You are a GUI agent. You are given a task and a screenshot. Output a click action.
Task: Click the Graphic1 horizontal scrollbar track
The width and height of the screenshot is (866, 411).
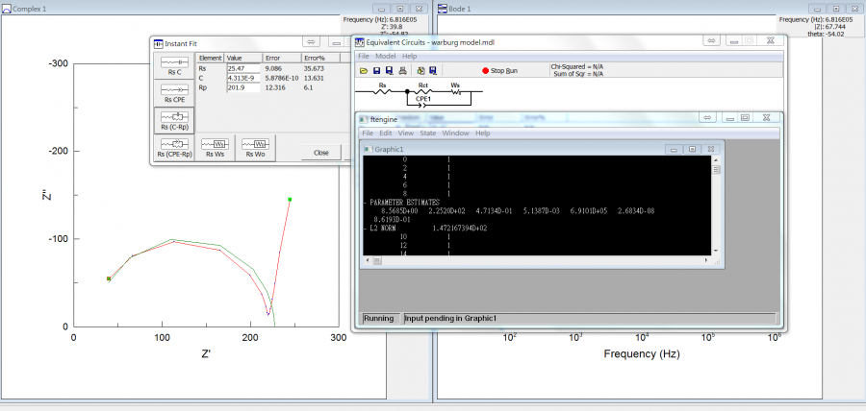(x=539, y=258)
